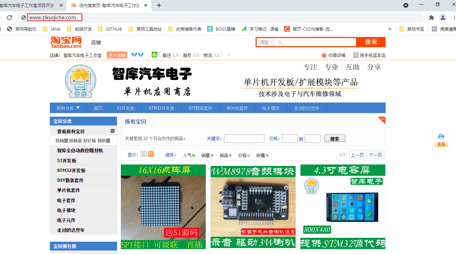Click the browser reload icon

tap(10, 18)
